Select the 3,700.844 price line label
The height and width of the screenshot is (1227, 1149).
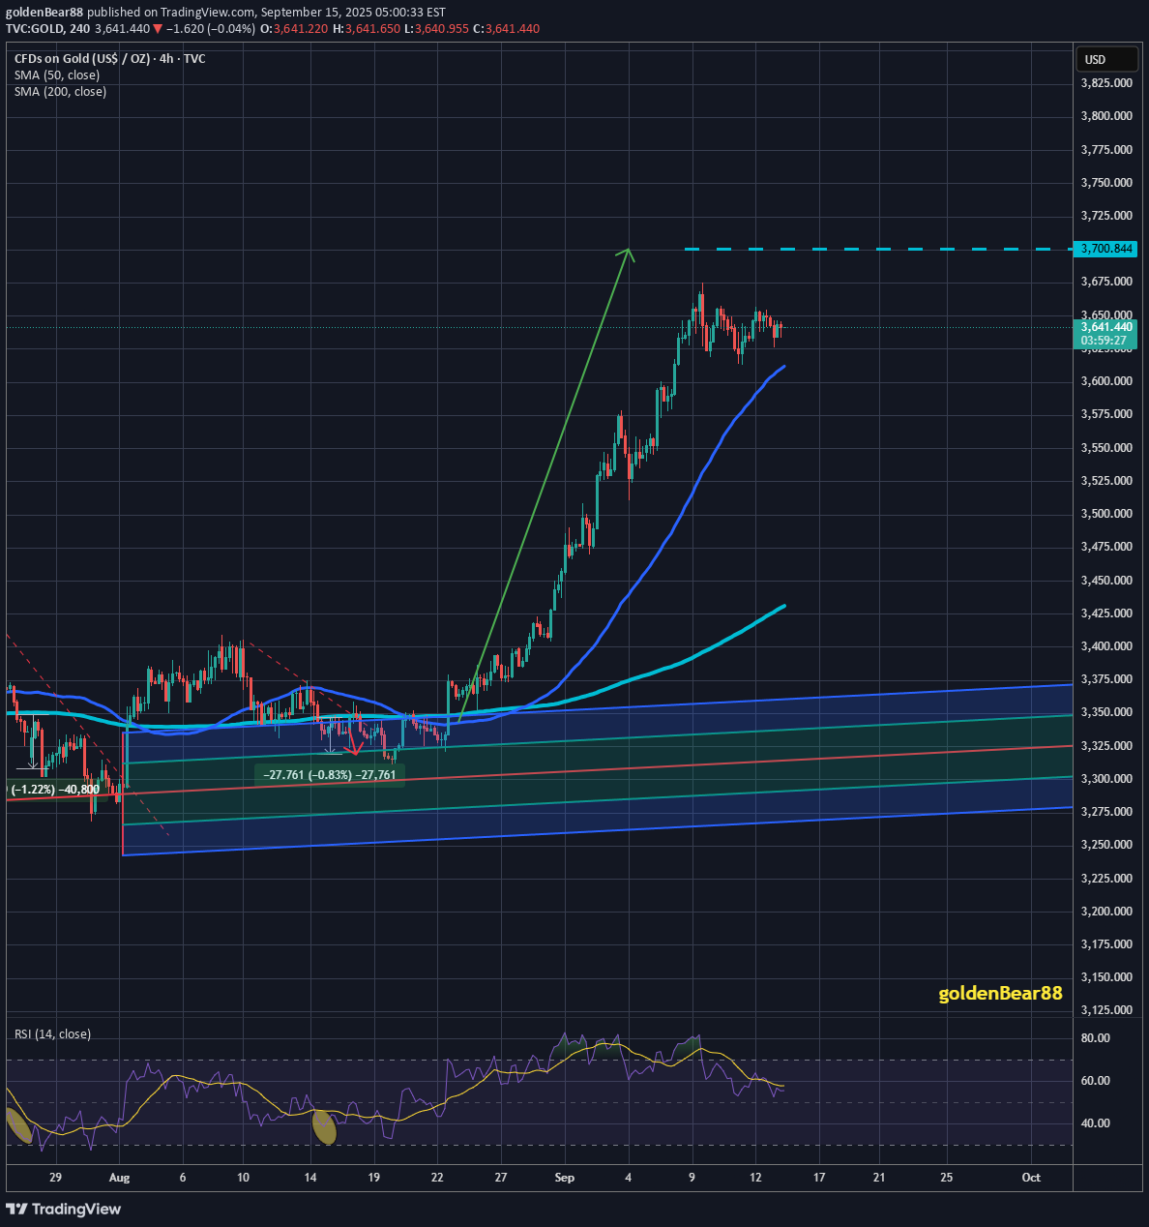(1106, 250)
